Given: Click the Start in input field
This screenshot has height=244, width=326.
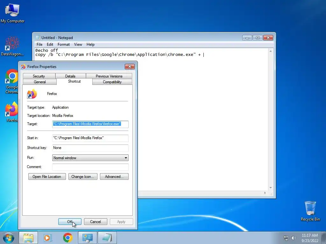Looking at the screenshot, I should click(90, 138).
